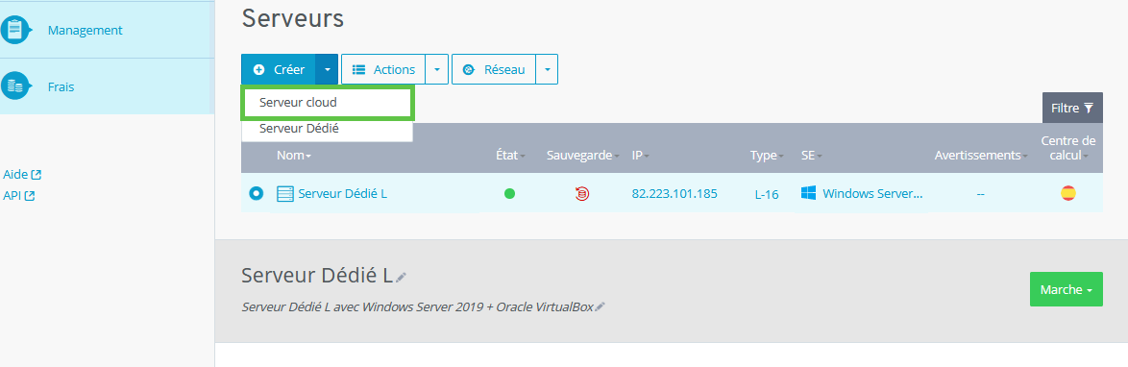Edit server name with pencil icon
1128x367 pixels.
[x=401, y=277]
